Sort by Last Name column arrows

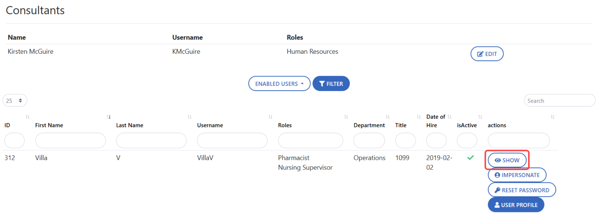point(189,117)
